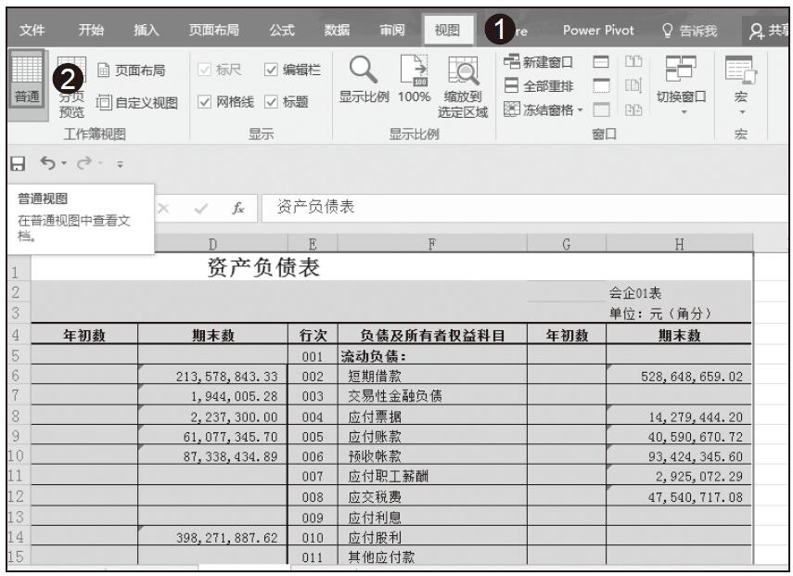Reset zoom to 100%
793x576 pixels.
pyautogui.click(x=414, y=80)
